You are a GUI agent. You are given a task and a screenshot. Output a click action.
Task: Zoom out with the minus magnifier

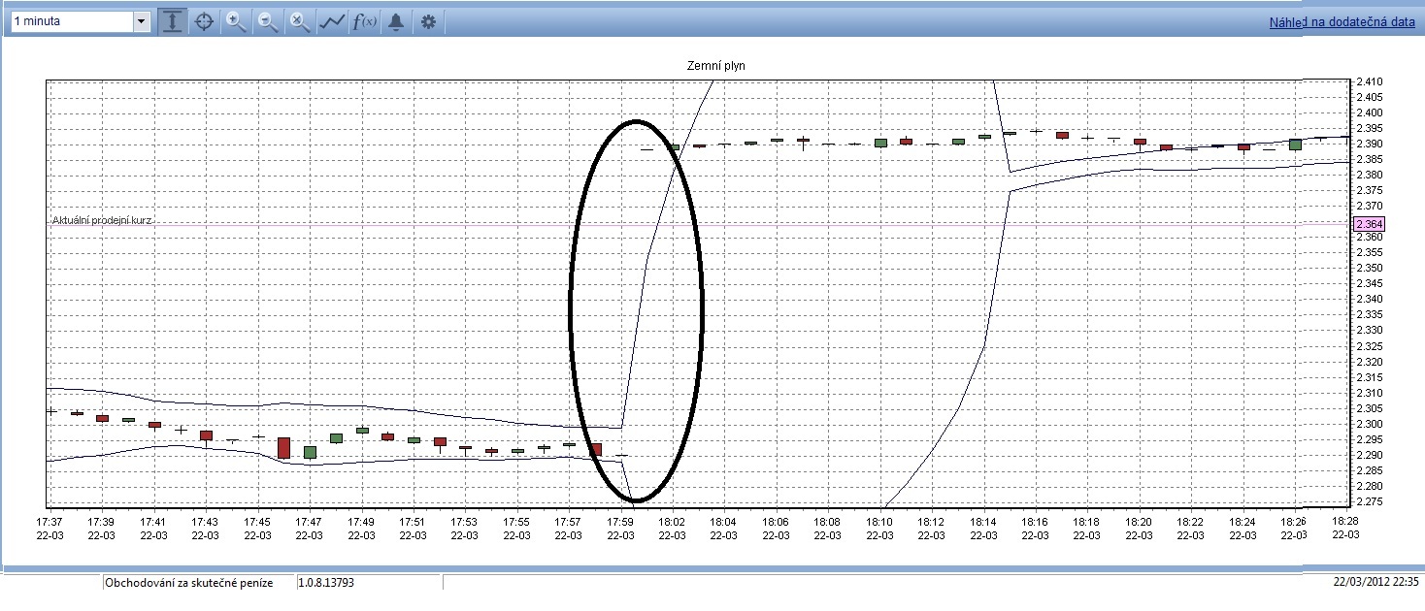click(268, 22)
